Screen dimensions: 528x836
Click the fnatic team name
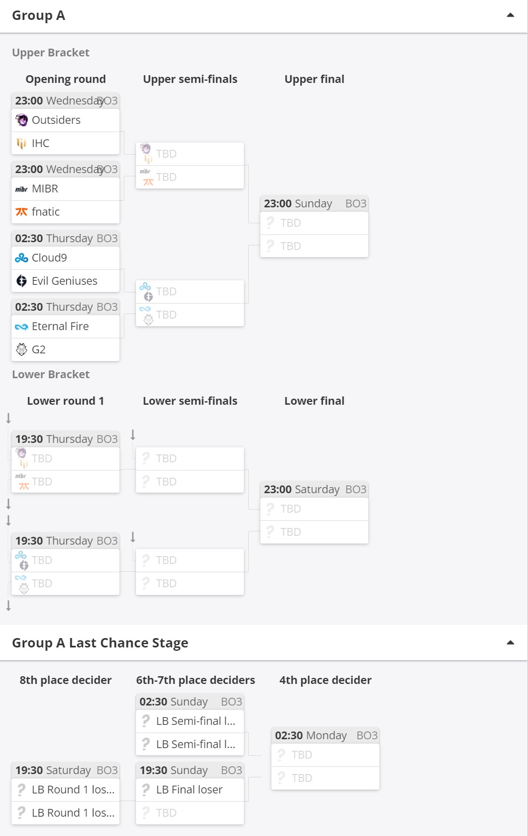pyautogui.click(x=46, y=212)
